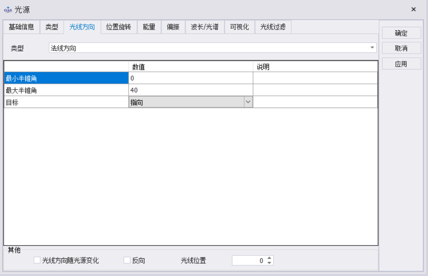
Task: Increase 光线位置 with the up arrow
Action: coord(269,258)
